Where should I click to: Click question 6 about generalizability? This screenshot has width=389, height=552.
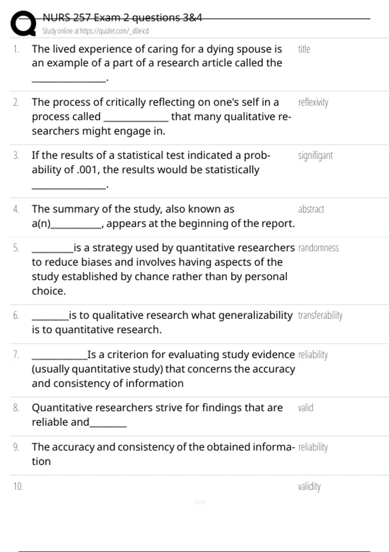click(162, 322)
